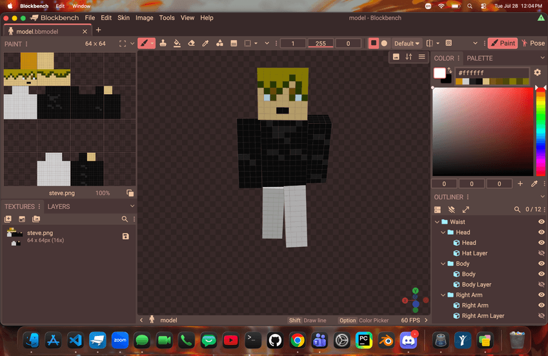Search textures with magnifier icon
Screen dimensions: 548x356
(x=125, y=219)
